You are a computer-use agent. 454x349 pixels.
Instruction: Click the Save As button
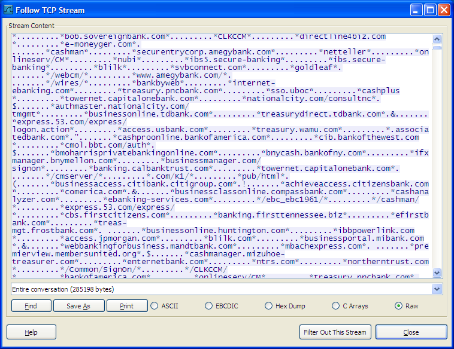tap(78, 305)
